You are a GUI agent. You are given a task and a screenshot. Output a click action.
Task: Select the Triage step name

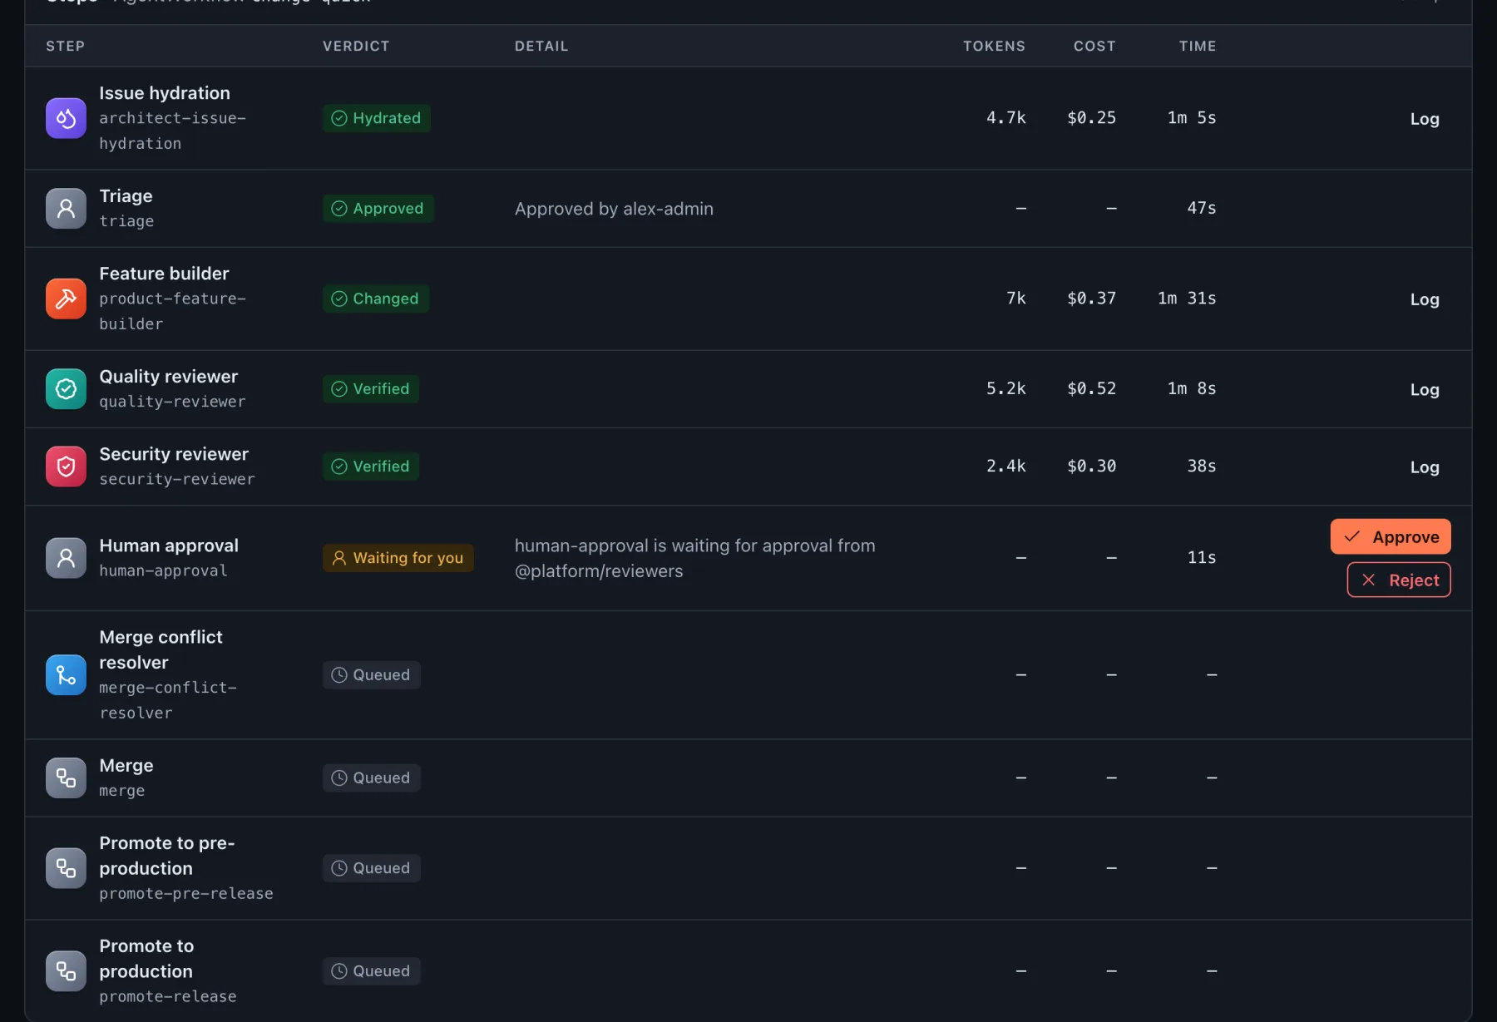coord(126,196)
